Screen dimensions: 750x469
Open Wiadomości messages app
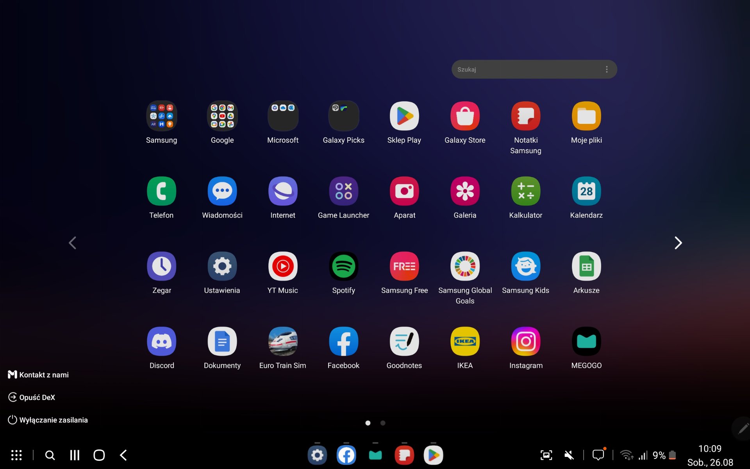tap(222, 191)
